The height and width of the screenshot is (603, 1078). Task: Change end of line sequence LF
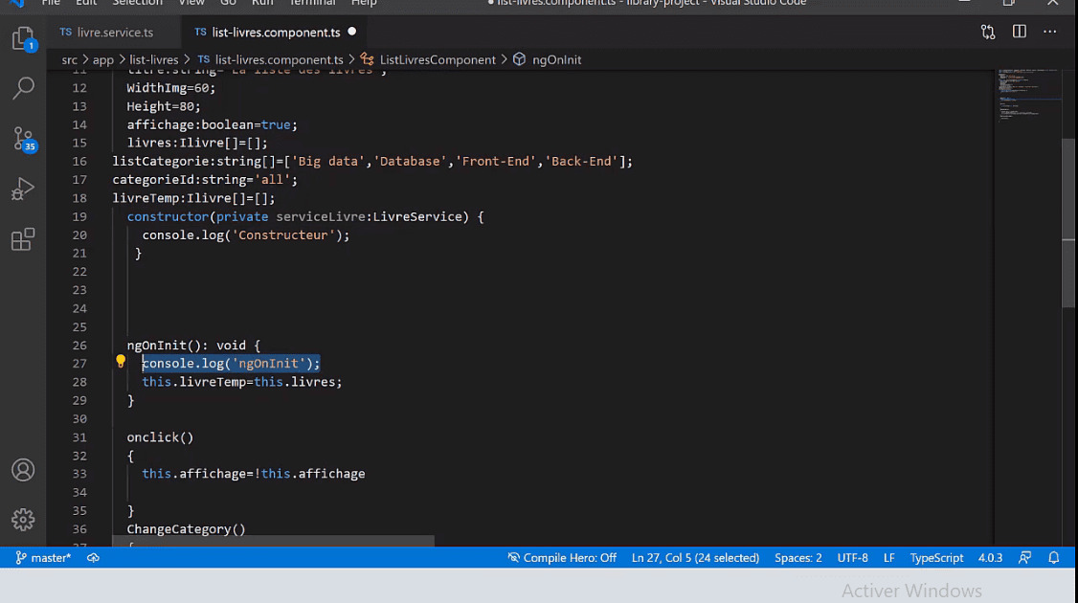(889, 558)
